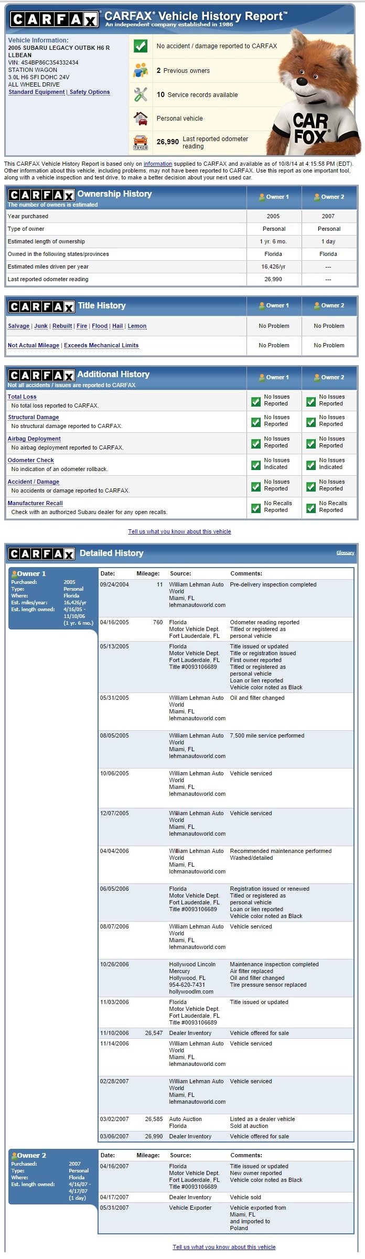
Task: Click Owner 2 green check for Airbag Deployment
Action: tap(311, 444)
